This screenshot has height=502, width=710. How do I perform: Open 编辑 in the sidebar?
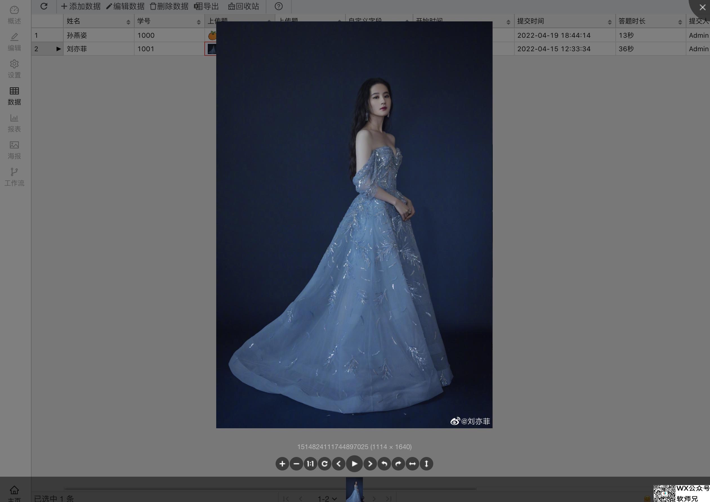[14, 42]
